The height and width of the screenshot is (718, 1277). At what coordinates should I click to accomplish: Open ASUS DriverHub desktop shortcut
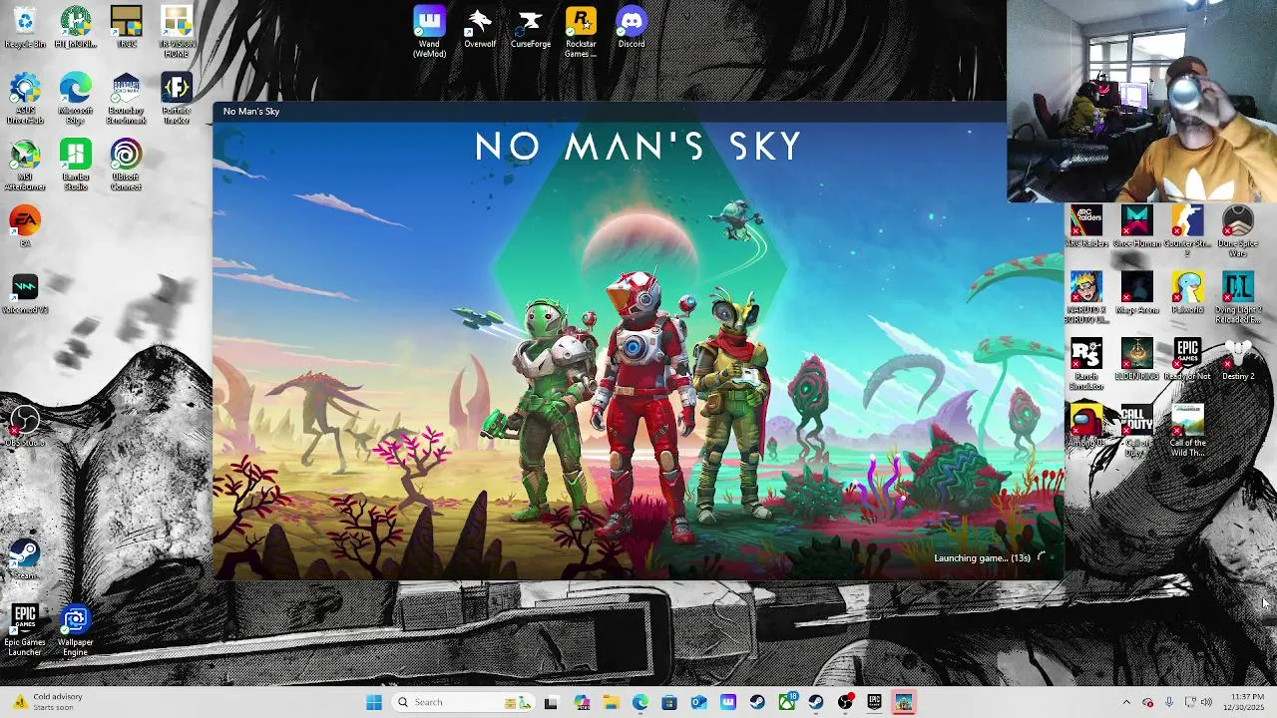point(25,99)
